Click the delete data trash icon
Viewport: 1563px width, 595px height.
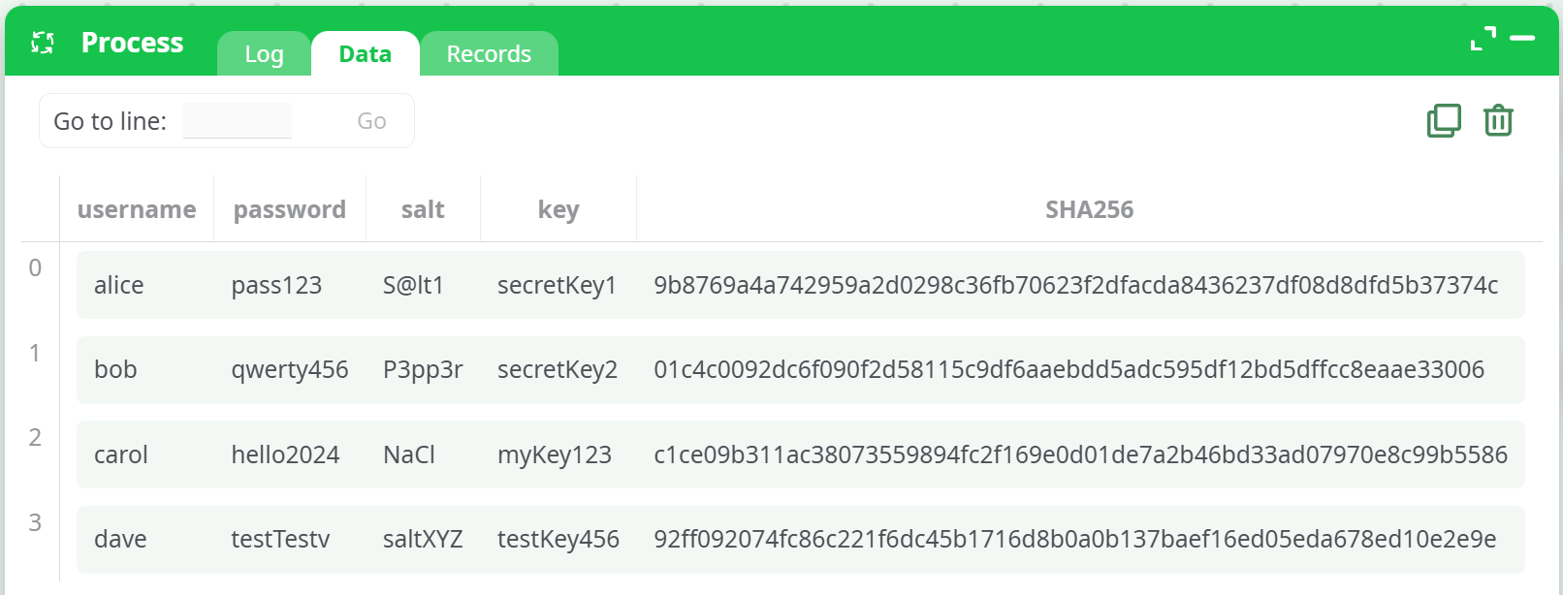pos(1498,120)
